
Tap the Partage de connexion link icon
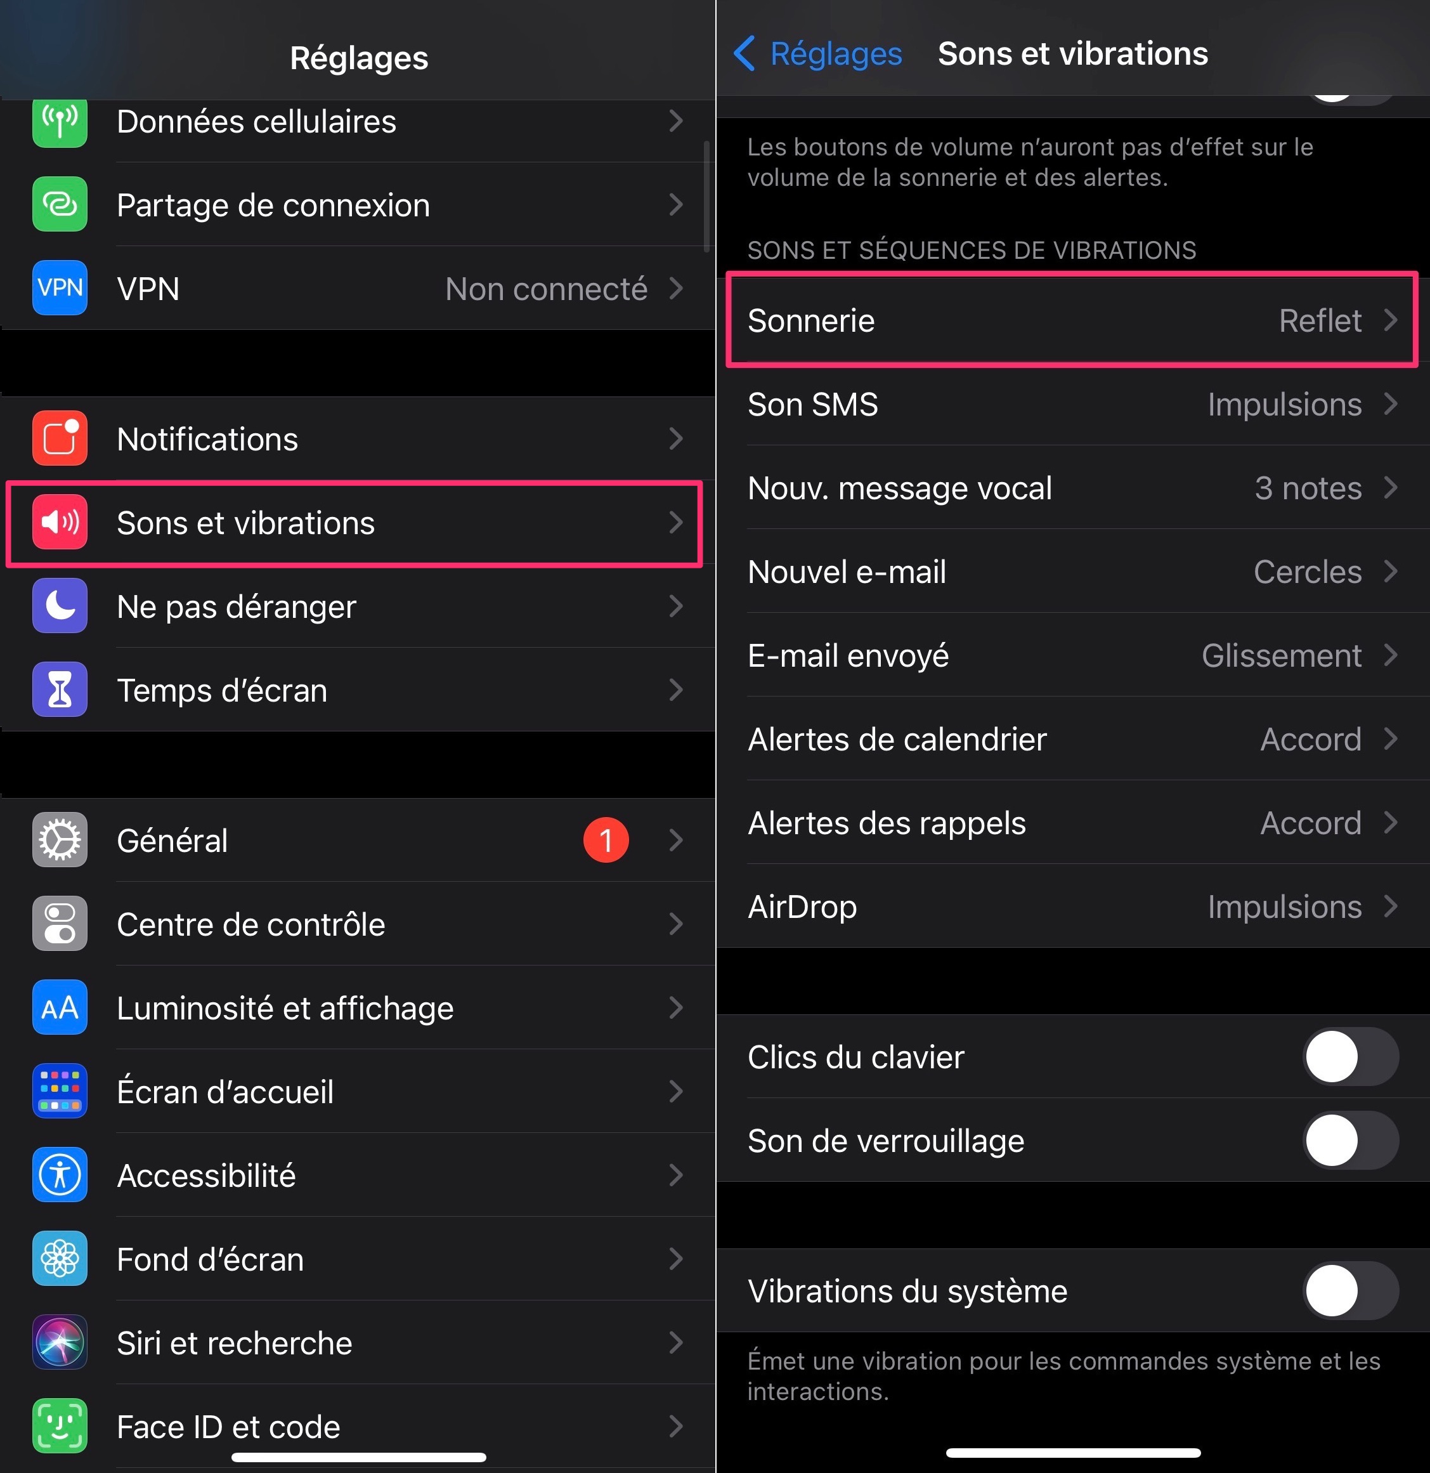tap(60, 204)
